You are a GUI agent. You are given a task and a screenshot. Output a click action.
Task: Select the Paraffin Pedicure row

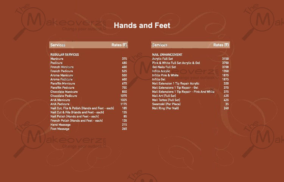click(x=62, y=88)
